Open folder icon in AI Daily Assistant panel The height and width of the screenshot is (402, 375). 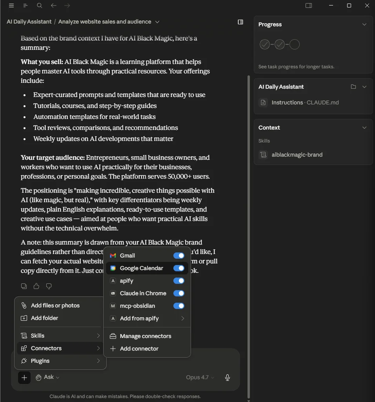[x=353, y=87]
